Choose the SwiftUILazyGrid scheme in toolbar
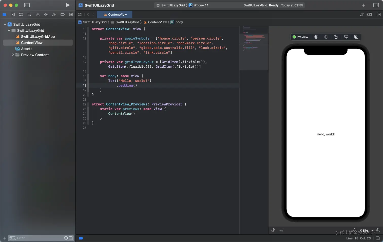The height and width of the screenshot is (242, 383). click(x=171, y=5)
